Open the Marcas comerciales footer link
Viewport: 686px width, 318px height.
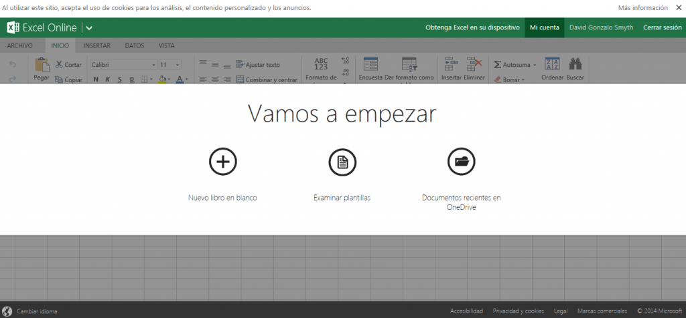point(602,311)
